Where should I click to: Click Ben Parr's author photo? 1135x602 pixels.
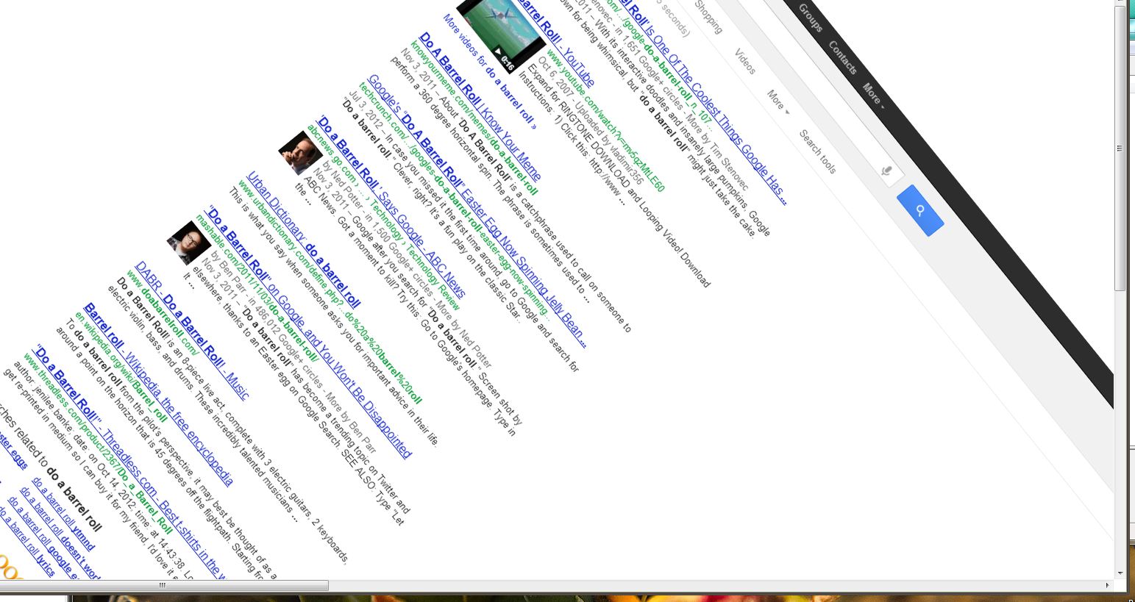188,242
